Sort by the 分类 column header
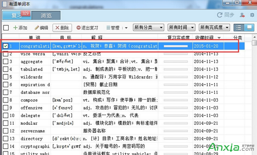This screenshot has width=257, height=155. [x=237, y=38]
